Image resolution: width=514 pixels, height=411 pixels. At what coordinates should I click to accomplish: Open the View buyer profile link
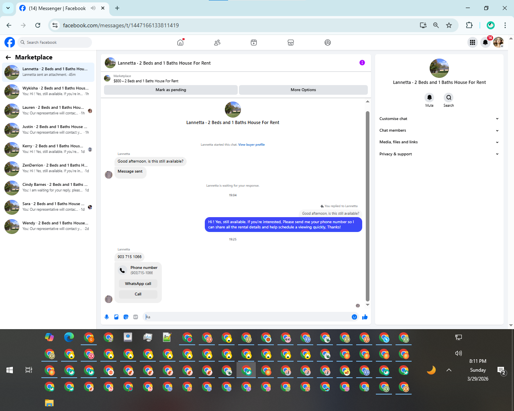tap(251, 144)
